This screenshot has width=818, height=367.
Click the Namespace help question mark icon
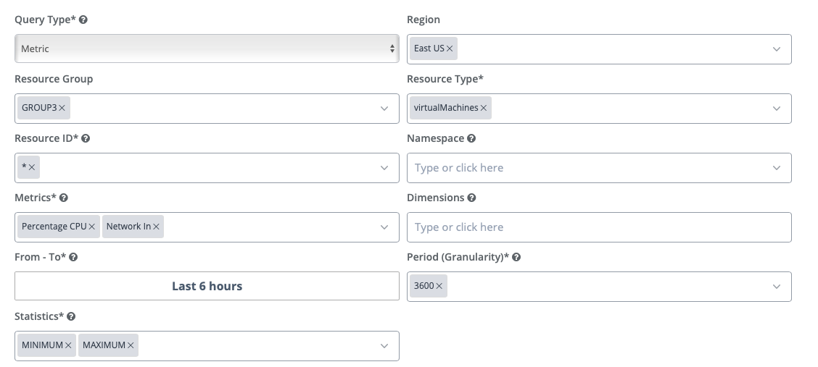(x=471, y=138)
